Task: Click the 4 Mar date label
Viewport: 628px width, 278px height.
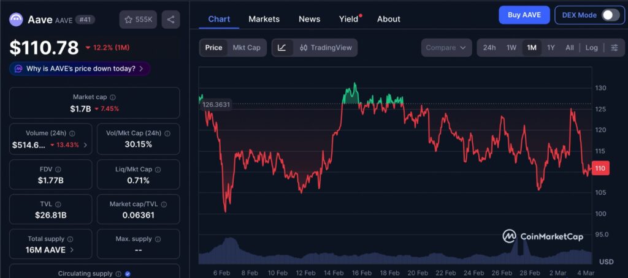Action: pyautogui.click(x=586, y=273)
